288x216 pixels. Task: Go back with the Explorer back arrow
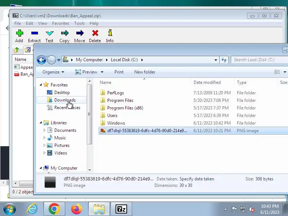coord(41,60)
